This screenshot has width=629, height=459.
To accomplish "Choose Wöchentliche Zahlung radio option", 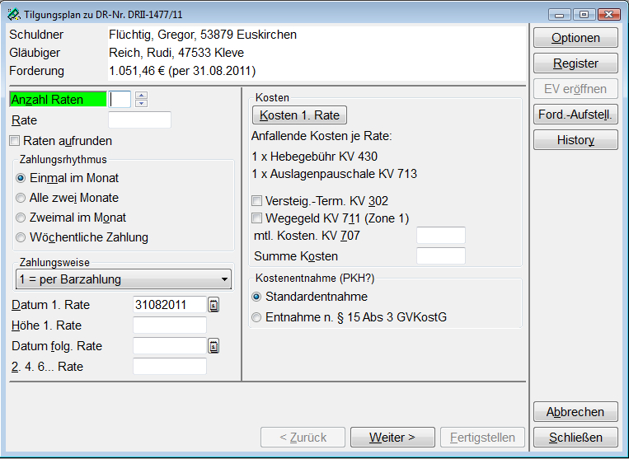I will pyautogui.click(x=21, y=237).
